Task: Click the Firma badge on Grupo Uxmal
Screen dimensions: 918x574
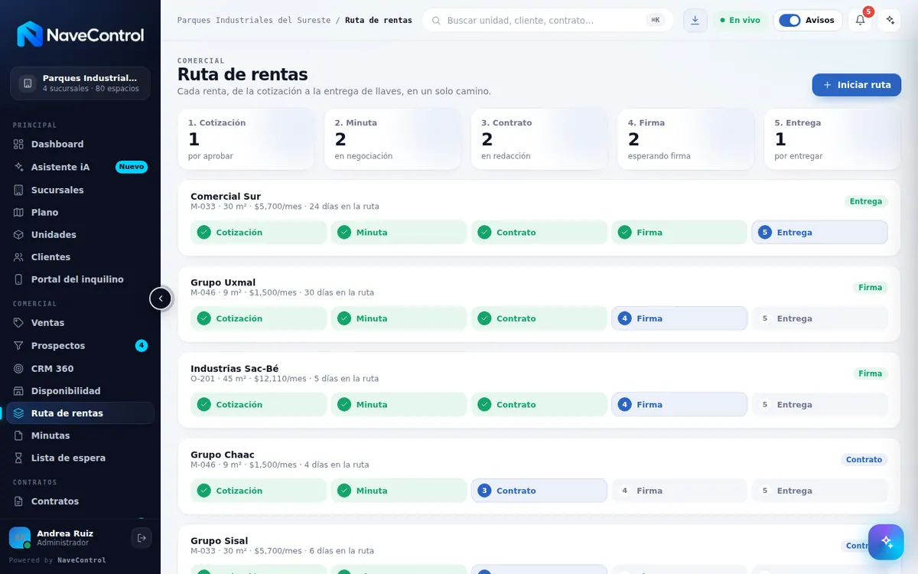Action: (871, 288)
